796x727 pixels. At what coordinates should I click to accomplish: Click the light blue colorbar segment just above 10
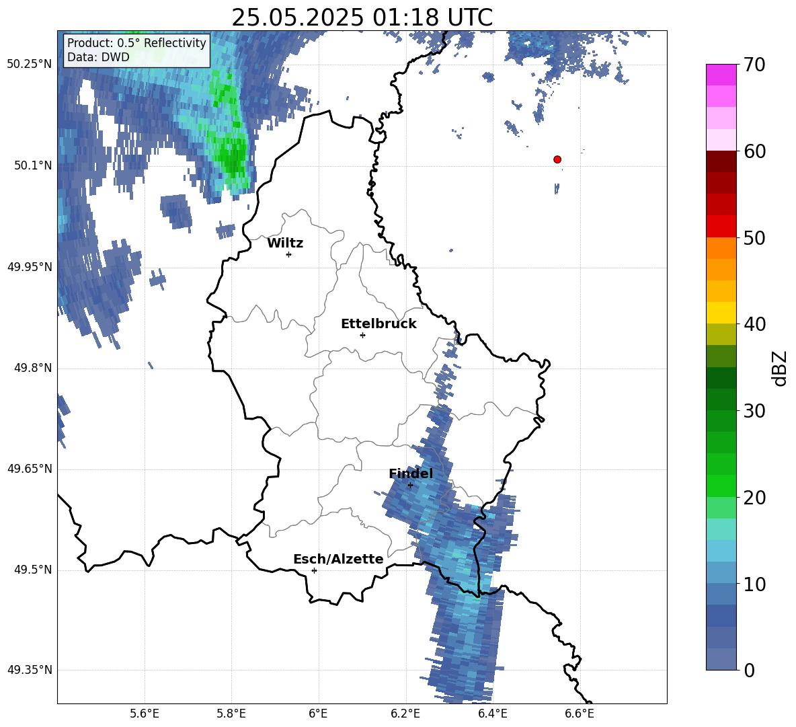721,572
